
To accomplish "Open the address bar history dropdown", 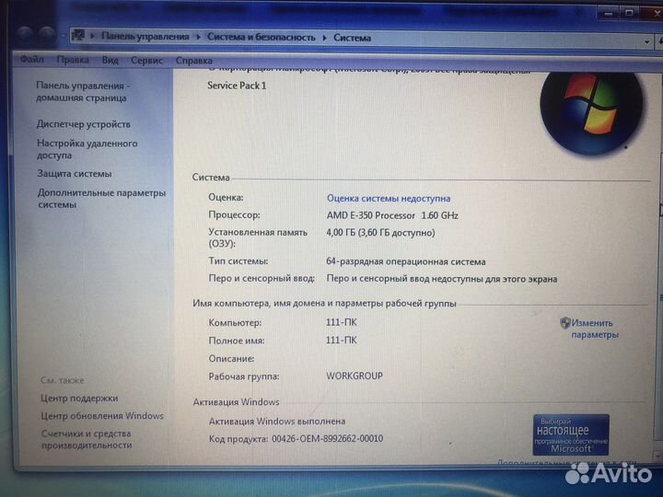I will [x=646, y=41].
